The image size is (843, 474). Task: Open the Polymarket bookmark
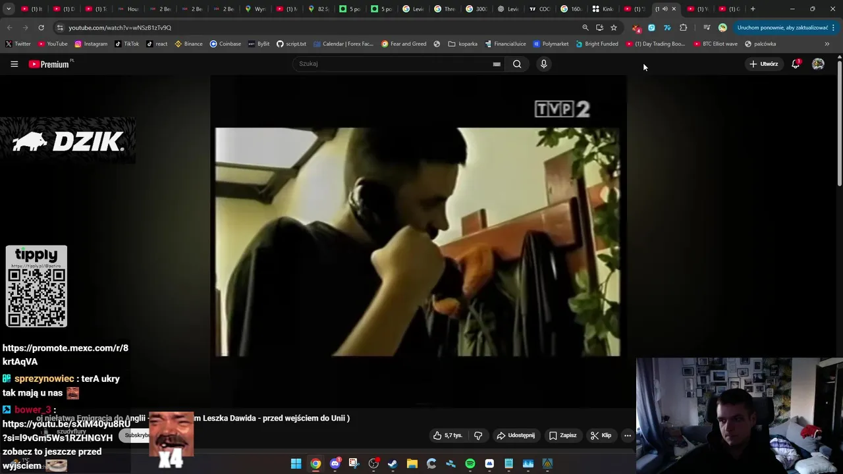pos(551,44)
